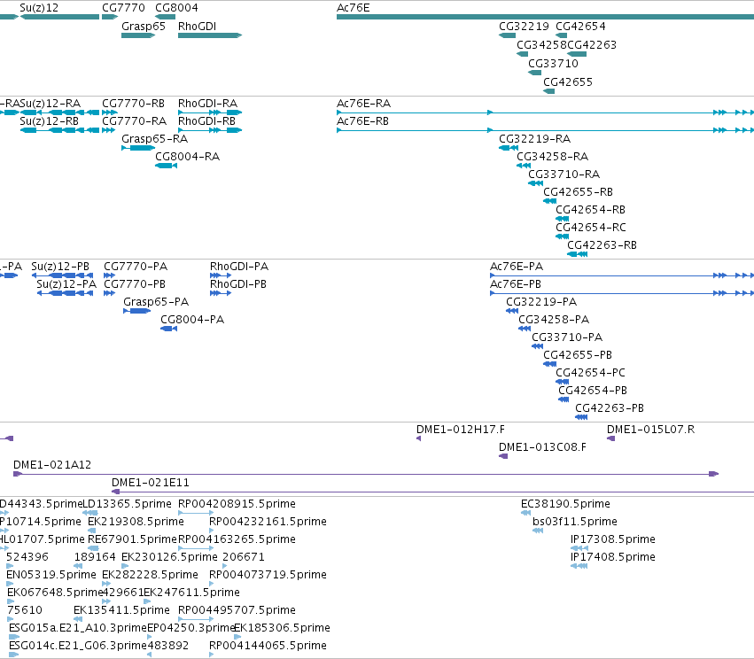Screen dimensions: 754x659
Task: Open the CG7770-PA protein label
Action: coord(136,267)
